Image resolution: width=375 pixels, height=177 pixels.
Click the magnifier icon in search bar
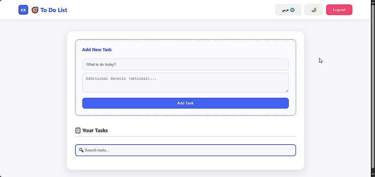pyautogui.click(x=81, y=150)
